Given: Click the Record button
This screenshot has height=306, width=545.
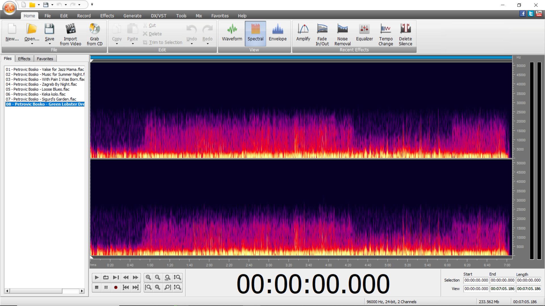Looking at the screenshot, I should tap(116, 288).
